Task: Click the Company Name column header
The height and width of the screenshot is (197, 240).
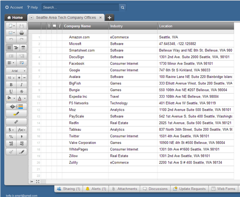Action: [x=85, y=26]
